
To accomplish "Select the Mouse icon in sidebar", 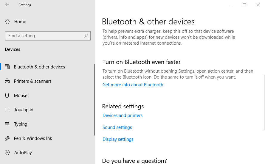I will 7,95.
